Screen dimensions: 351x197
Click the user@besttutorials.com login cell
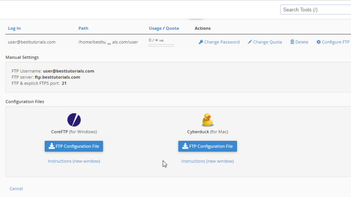(32, 42)
